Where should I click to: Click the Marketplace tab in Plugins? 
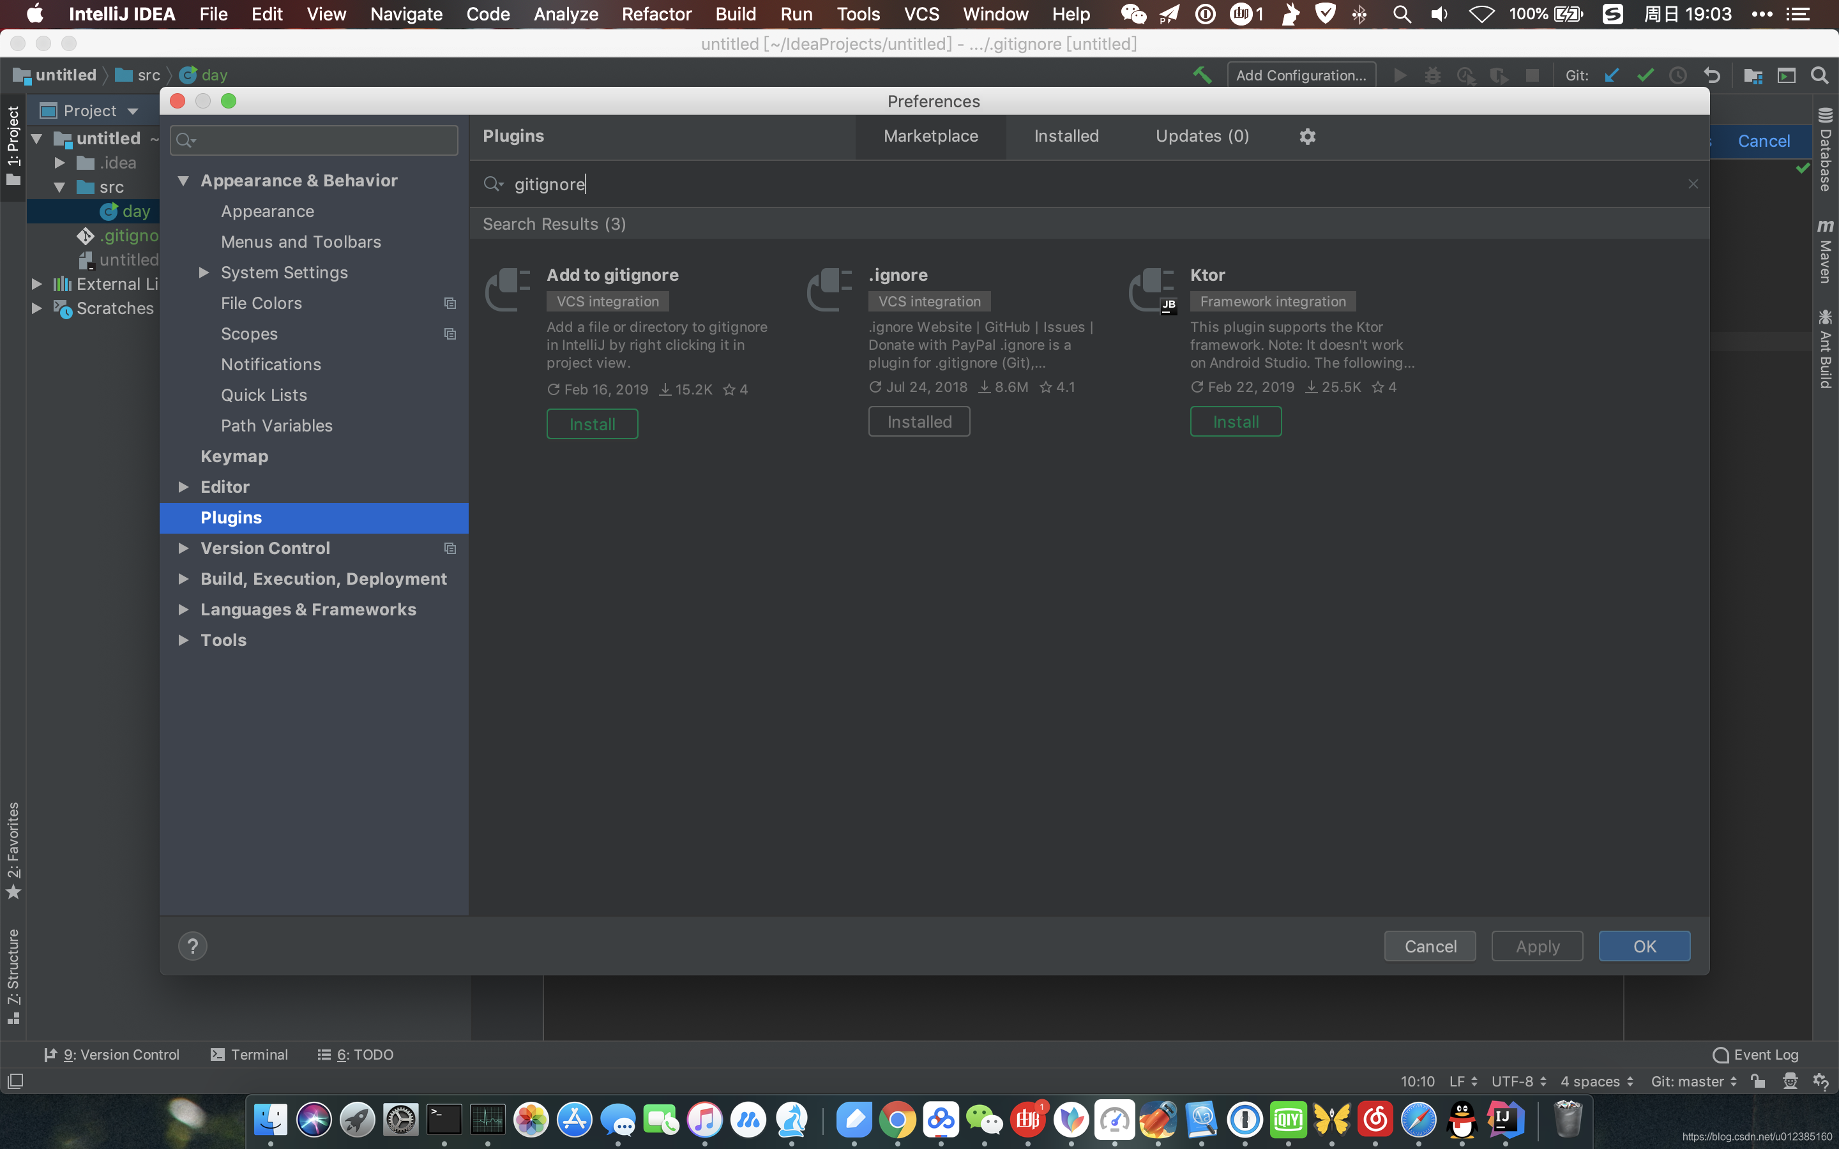(x=931, y=135)
